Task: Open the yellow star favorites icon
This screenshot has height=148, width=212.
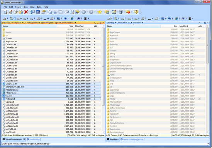Action: click(x=100, y=12)
